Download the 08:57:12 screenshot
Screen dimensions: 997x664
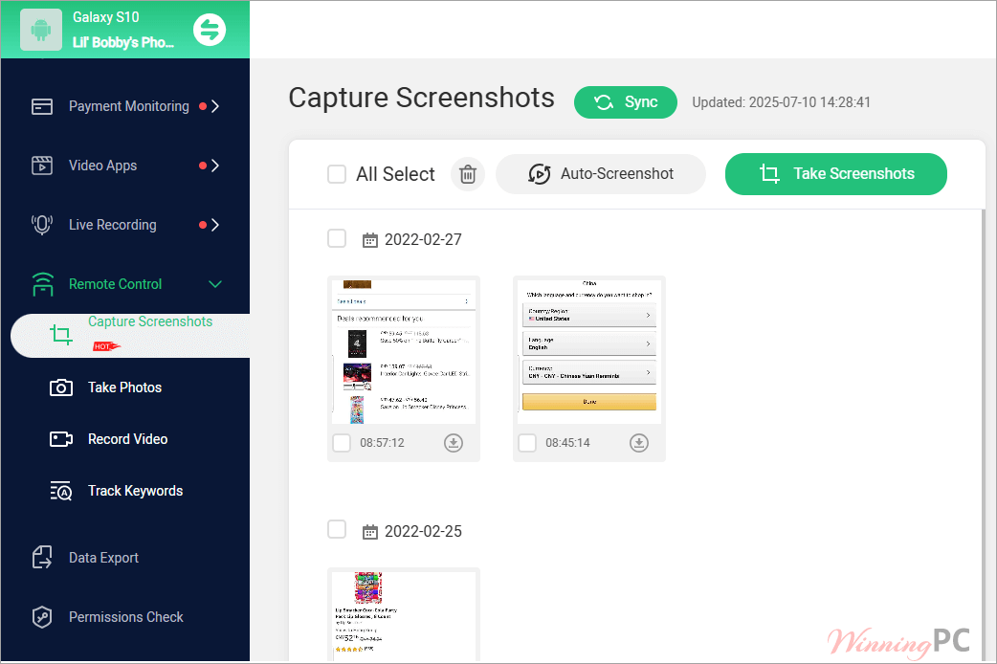(x=454, y=443)
